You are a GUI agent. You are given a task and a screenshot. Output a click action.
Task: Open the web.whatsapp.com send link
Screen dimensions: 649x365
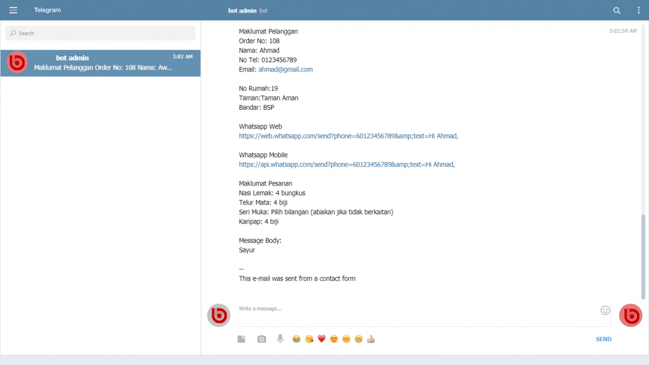tap(348, 136)
